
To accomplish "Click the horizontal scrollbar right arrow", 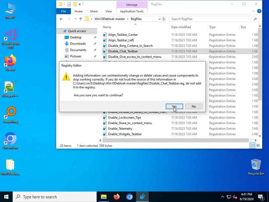I will (255, 140).
